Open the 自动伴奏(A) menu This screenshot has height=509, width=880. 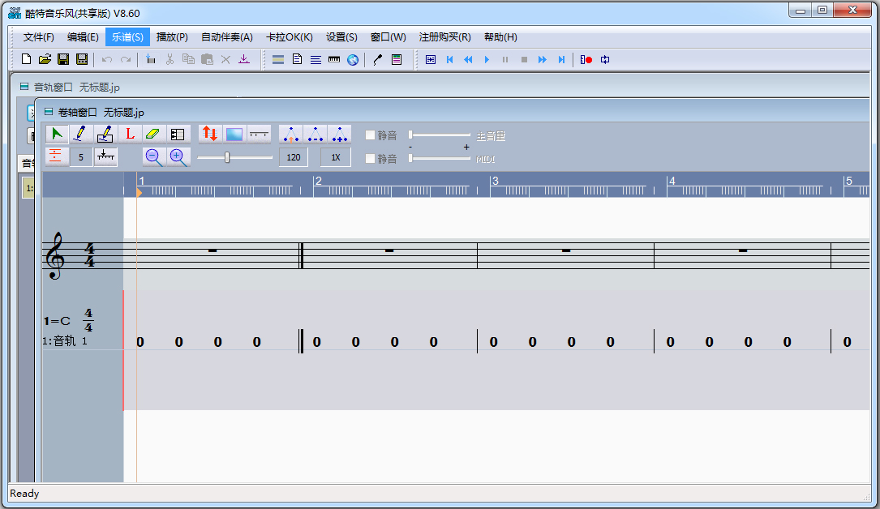tap(226, 36)
